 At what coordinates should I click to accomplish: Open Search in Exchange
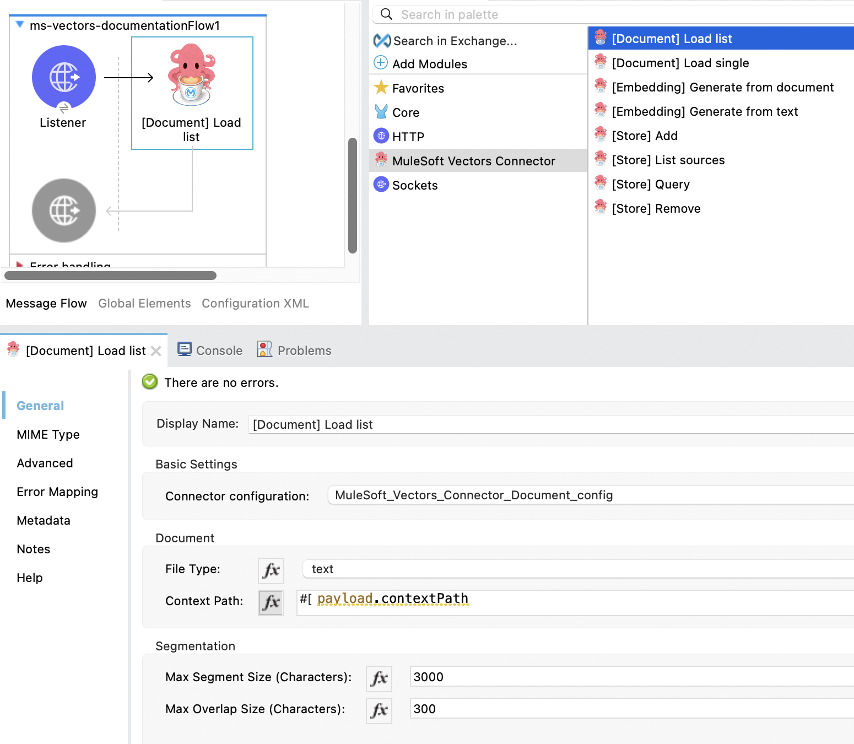coord(455,41)
